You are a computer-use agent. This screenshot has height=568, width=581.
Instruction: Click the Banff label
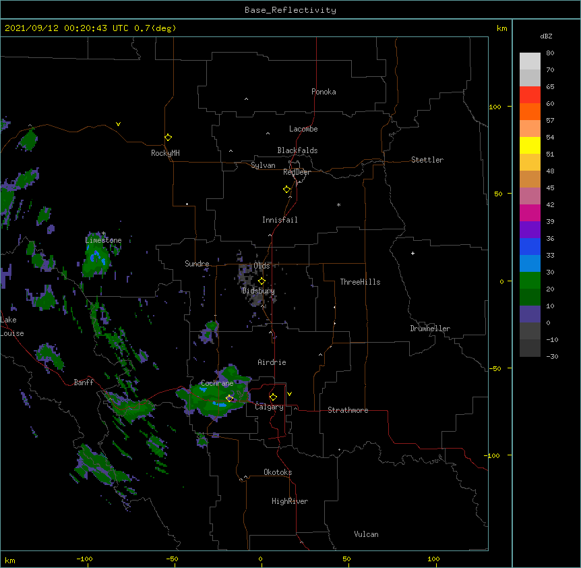click(84, 382)
